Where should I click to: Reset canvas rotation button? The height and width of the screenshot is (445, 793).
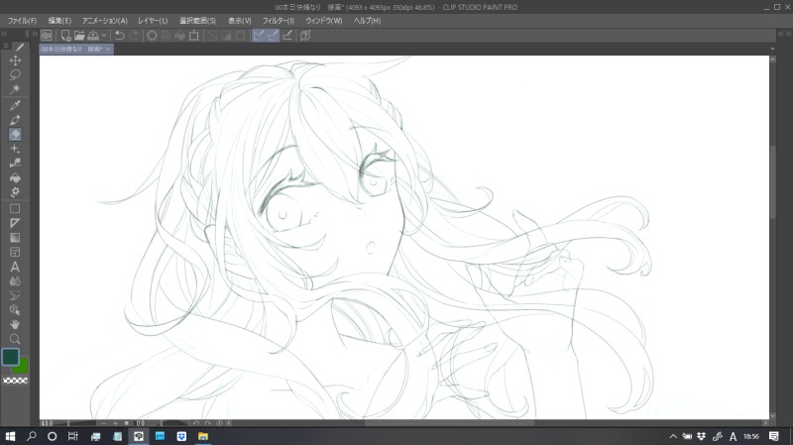pyautogui.click(x=219, y=423)
